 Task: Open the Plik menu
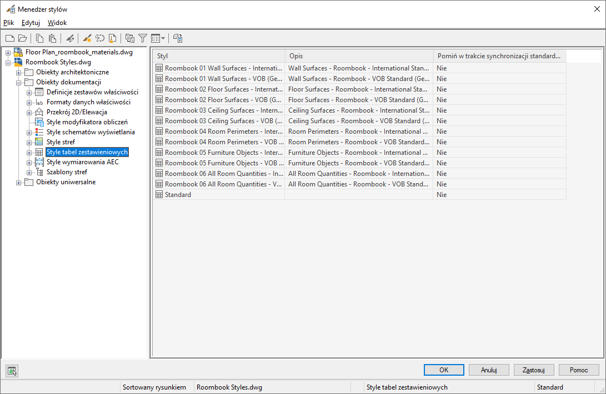[8, 23]
